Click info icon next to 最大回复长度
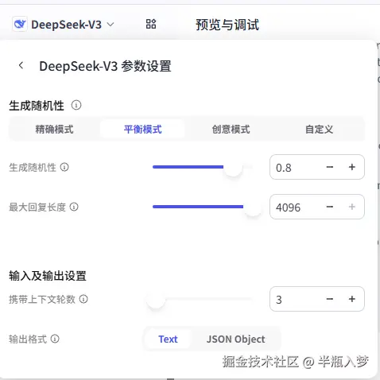This screenshot has width=380, height=380. (x=74, y=207)
